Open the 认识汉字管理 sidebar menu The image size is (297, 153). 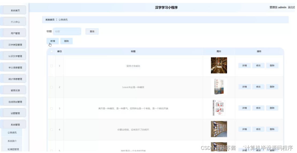[x=13, y=56]
